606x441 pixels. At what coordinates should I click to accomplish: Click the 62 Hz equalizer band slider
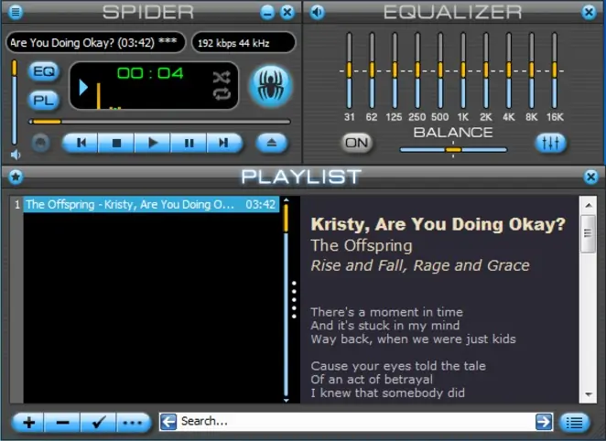coord(372,70)
